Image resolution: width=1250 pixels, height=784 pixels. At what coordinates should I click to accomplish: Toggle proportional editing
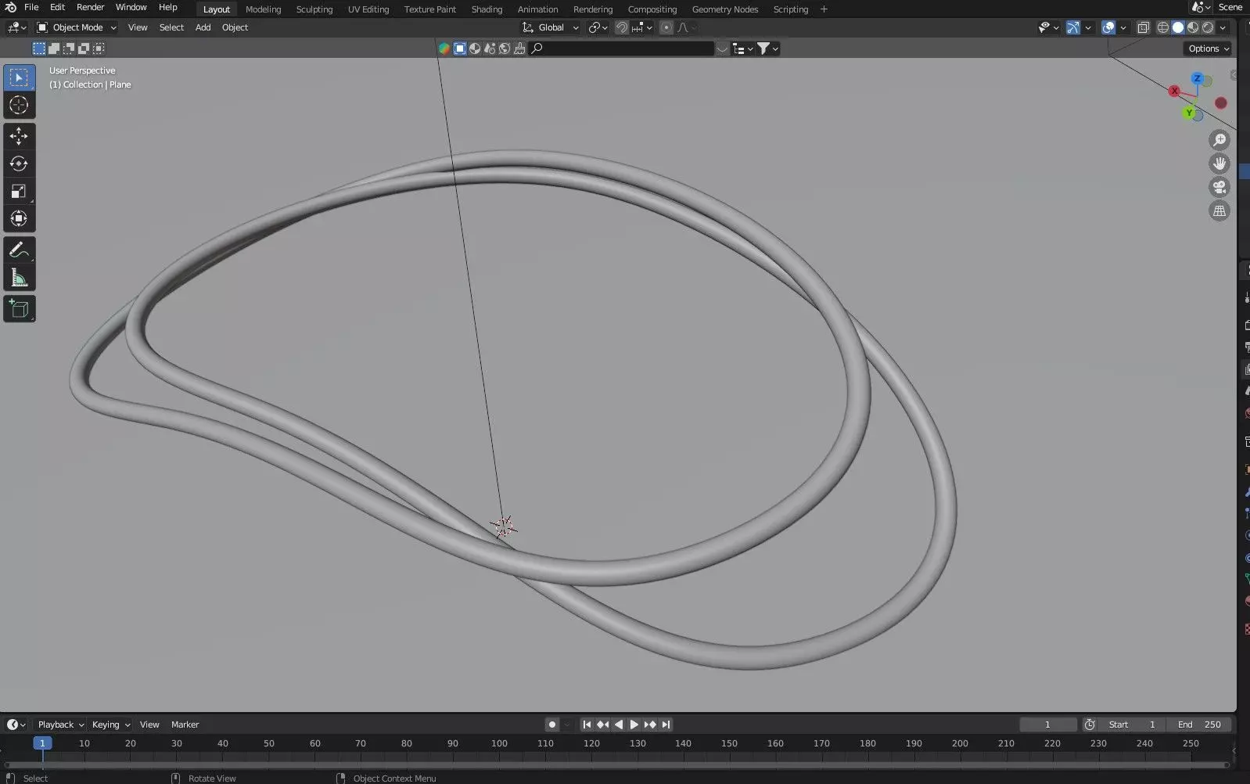click(x=666, y=27)
